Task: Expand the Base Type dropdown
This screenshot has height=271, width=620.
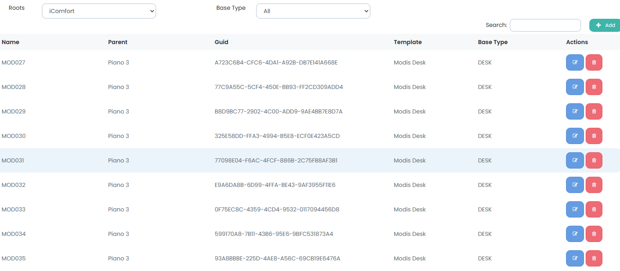Action: (x=313, y=11)
